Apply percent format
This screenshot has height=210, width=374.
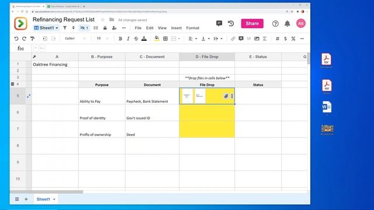293,38
